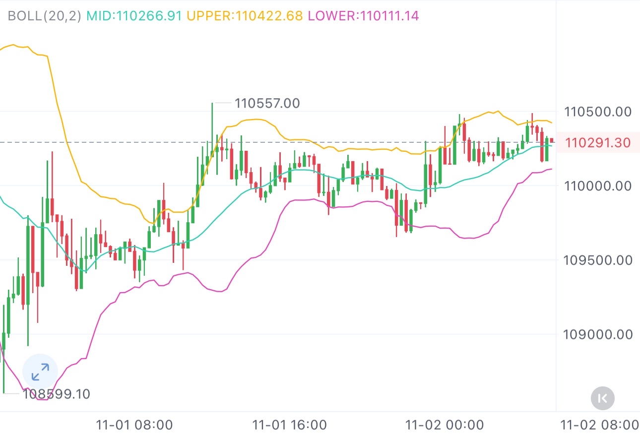Image resolution: width=640 pixels, height=434 pixels.
Task: Click the orange UPPER band value
Action: pyautogui.click(x=245, y=16)
